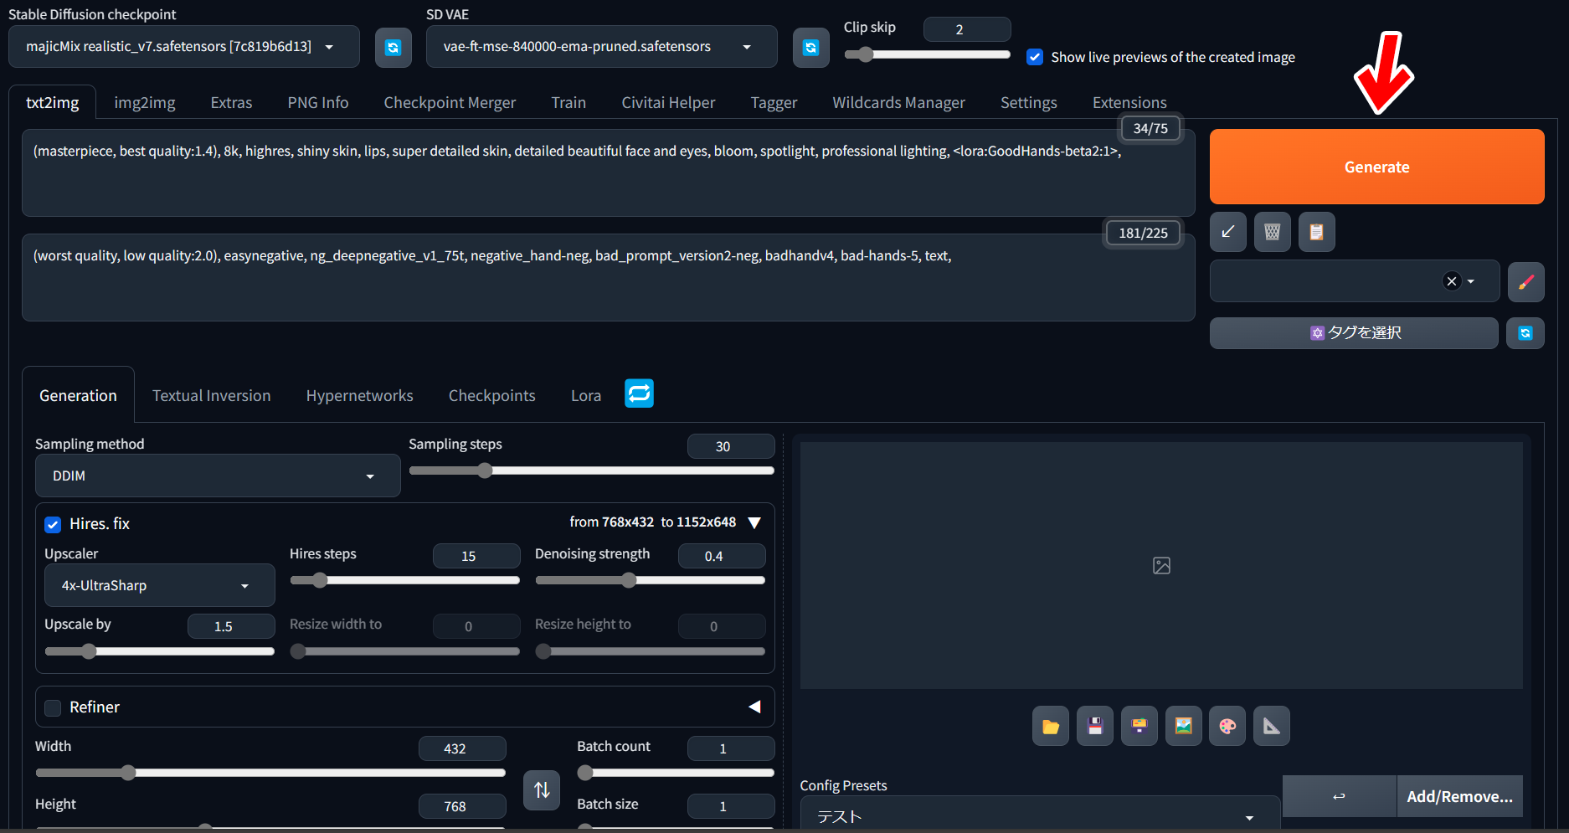Click the Add/Remove... config preset button
The height and width of the screenshot is (833, 1569).
1458,796
